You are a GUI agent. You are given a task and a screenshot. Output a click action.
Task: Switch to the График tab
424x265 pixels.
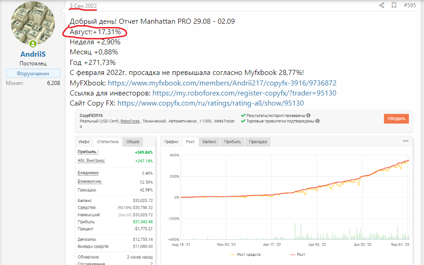[171, 142]
